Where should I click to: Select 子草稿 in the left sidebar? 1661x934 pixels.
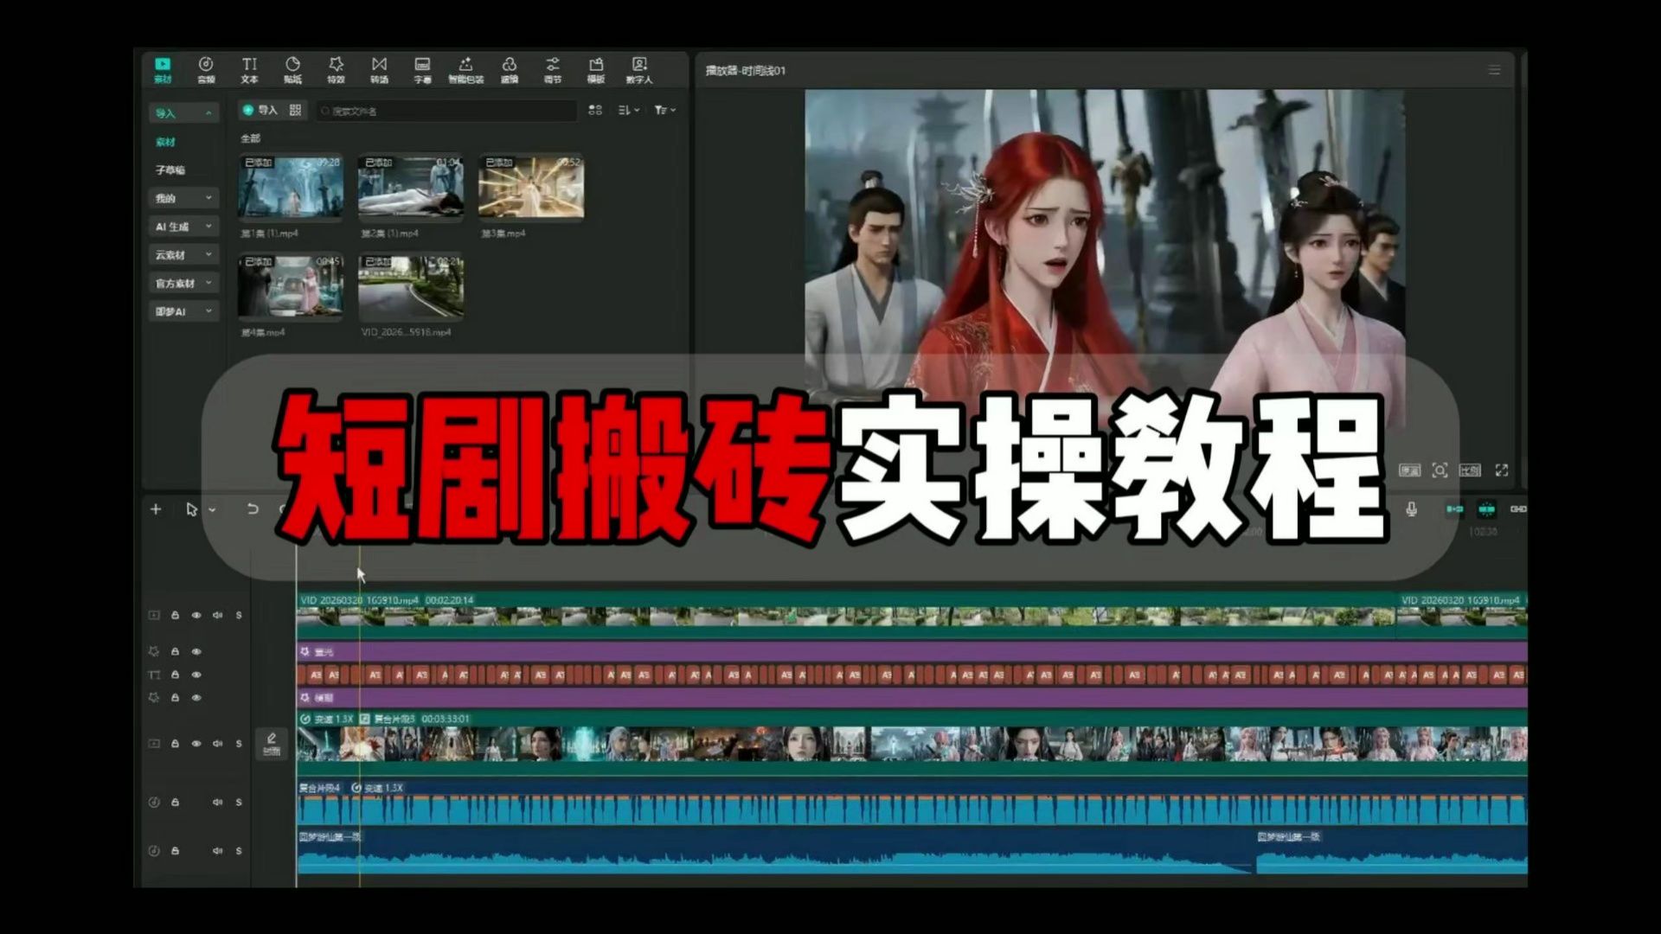coord(170,170)
